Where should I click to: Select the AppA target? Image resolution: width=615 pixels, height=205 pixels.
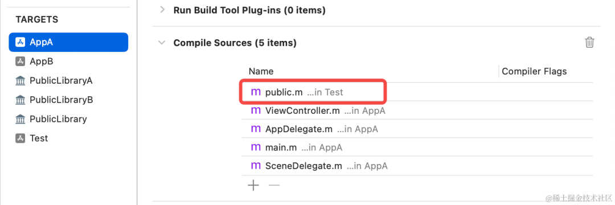click(x=68, y=42)
